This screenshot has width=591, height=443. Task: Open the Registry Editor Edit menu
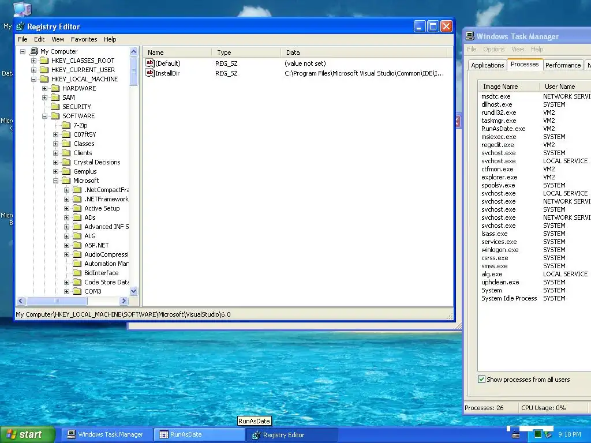tap(39, 39)
